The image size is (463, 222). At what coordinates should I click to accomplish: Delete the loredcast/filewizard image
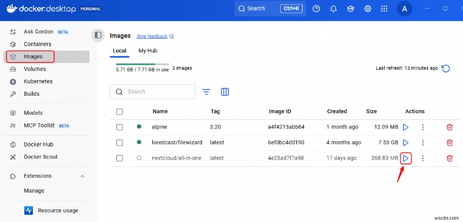450,142
